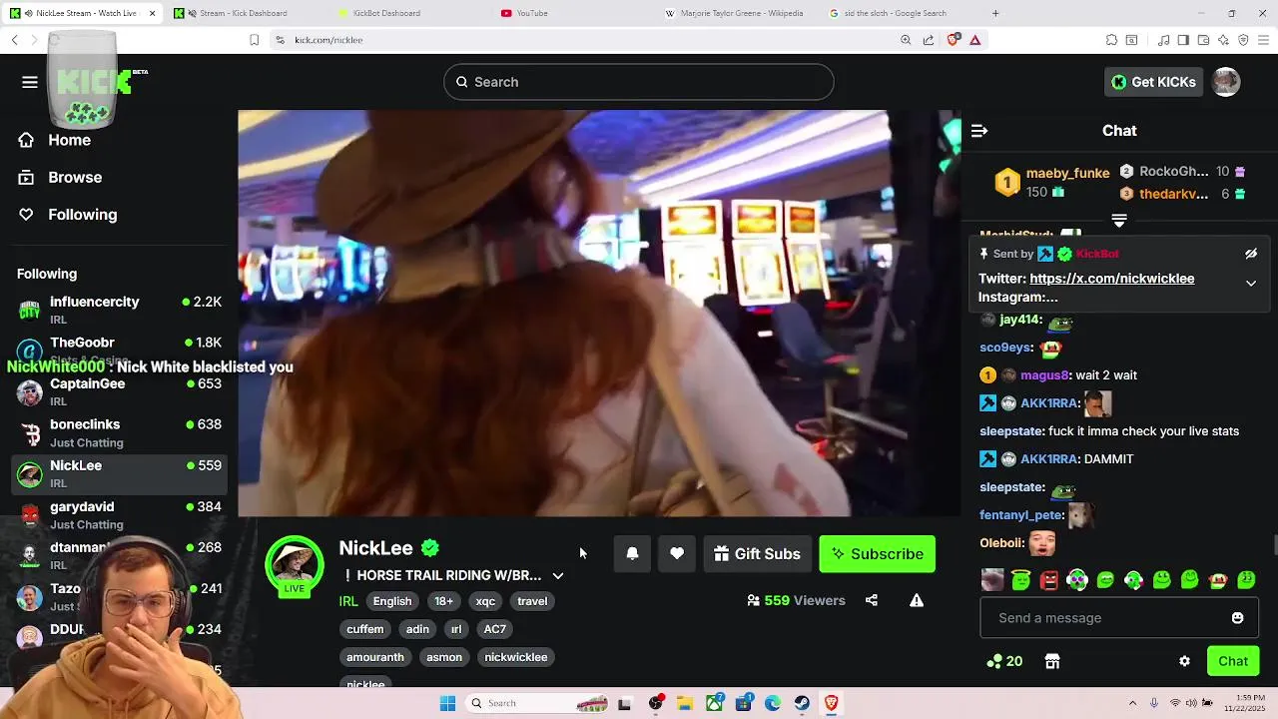The height and width of the screenshot is (719, 1278).
Task: Select the red angry emote
Action: 1048,580
